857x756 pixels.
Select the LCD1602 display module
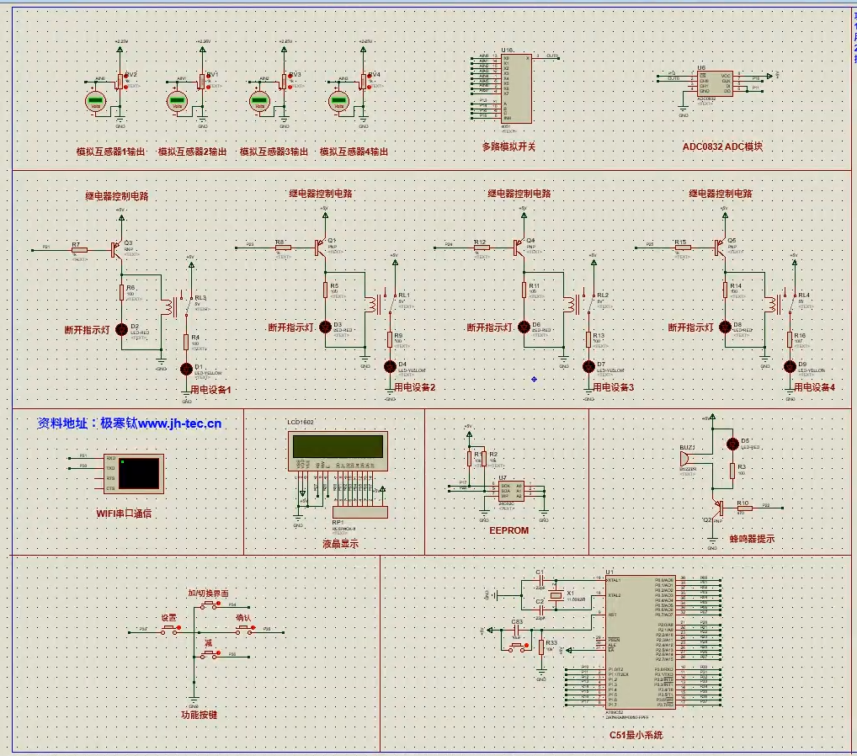338,450
